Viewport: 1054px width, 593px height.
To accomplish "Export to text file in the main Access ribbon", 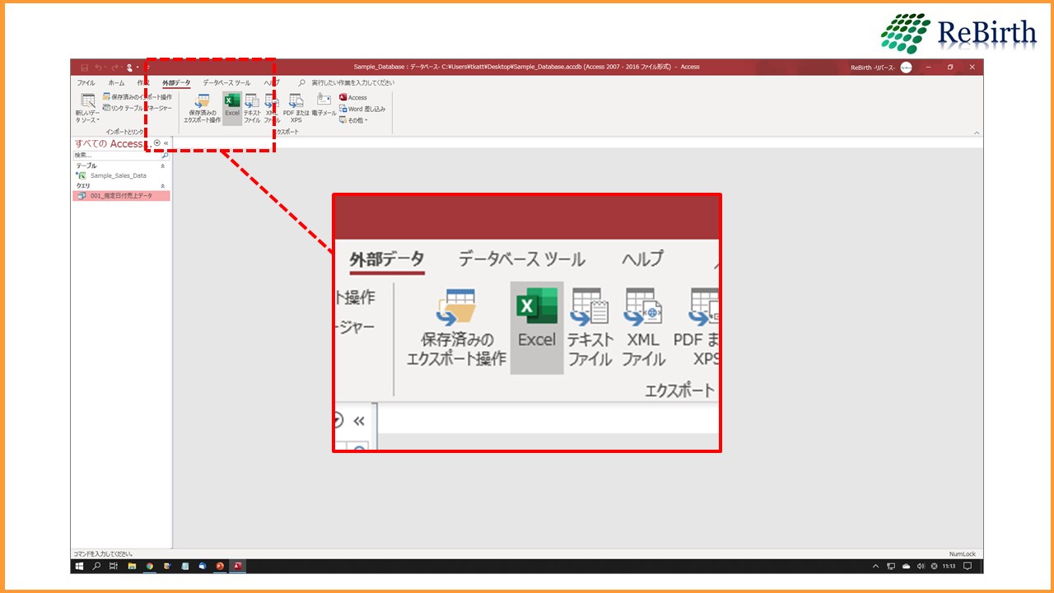I will (252, 108).
